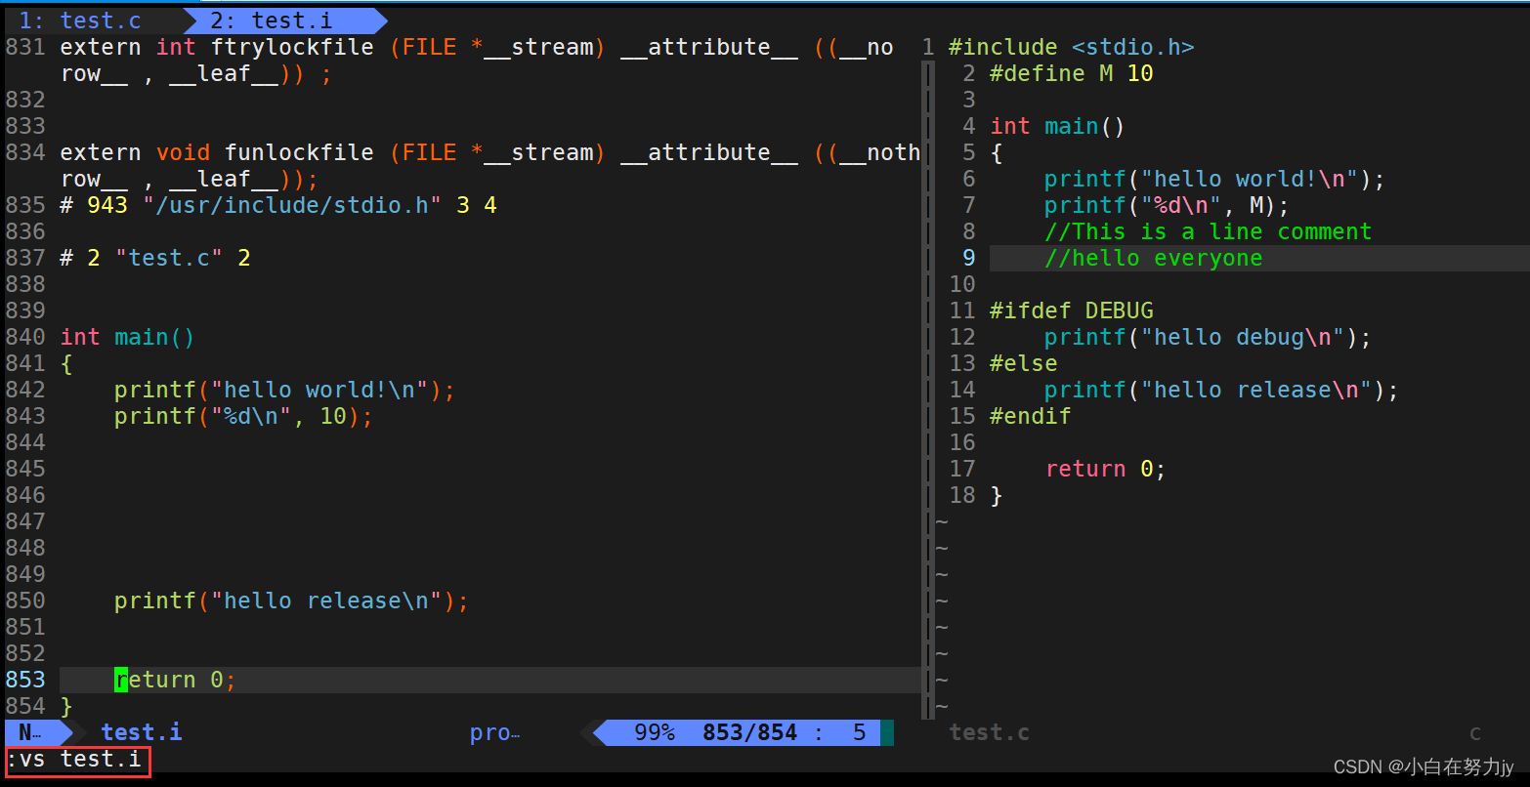The height and width of the screenshot is (787, 1530).
Task: Click the 'pro…' status line segment
Action: pyautogui.click(x=494, y=732)
